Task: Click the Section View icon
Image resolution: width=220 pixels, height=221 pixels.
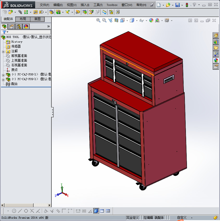Action: click(x=116, y=21)
